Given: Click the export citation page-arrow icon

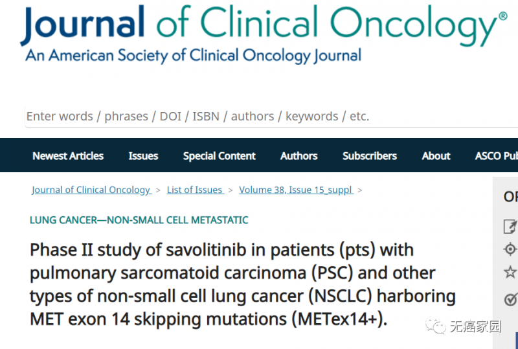Looking at the screenshot, I should (510, 227).
